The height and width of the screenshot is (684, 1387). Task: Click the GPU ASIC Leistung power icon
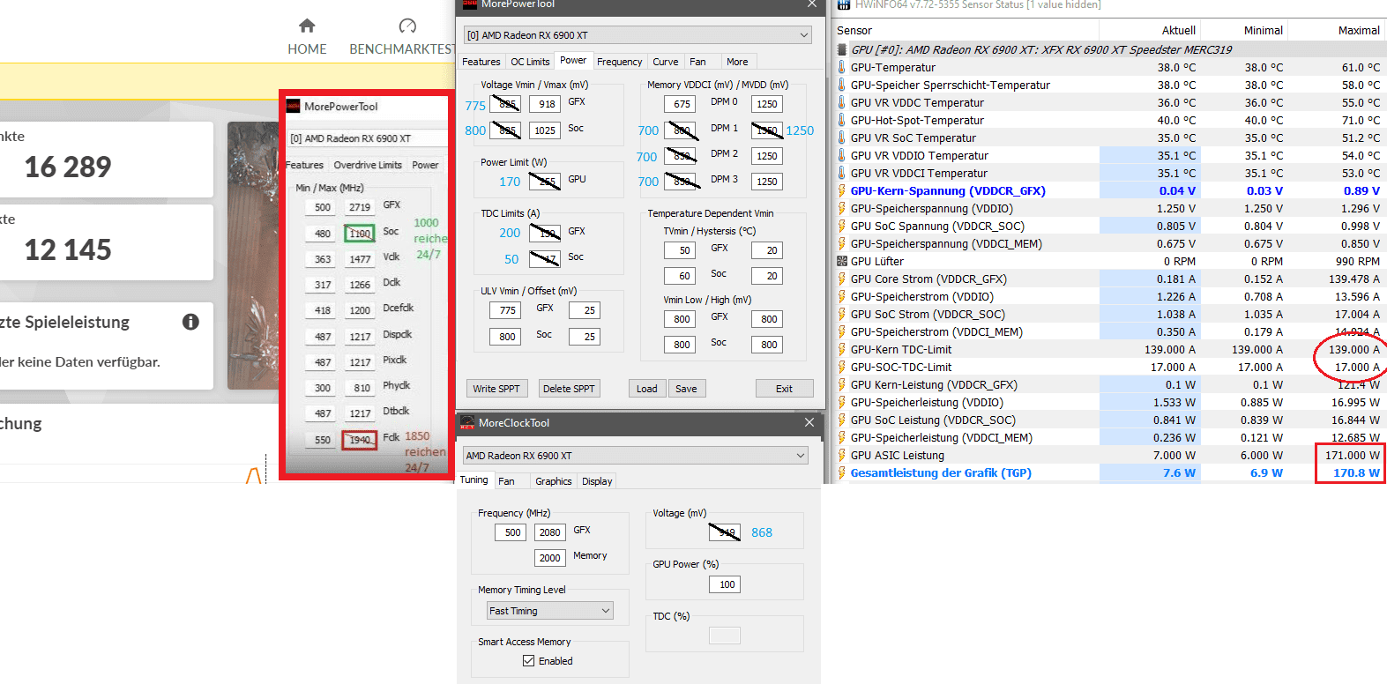tap(842, 455)
